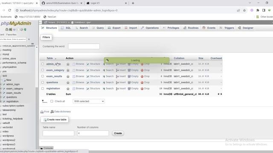The image size is (273, 153).
Task: Favorite the exam_results table star
Action: click(68, 76)
